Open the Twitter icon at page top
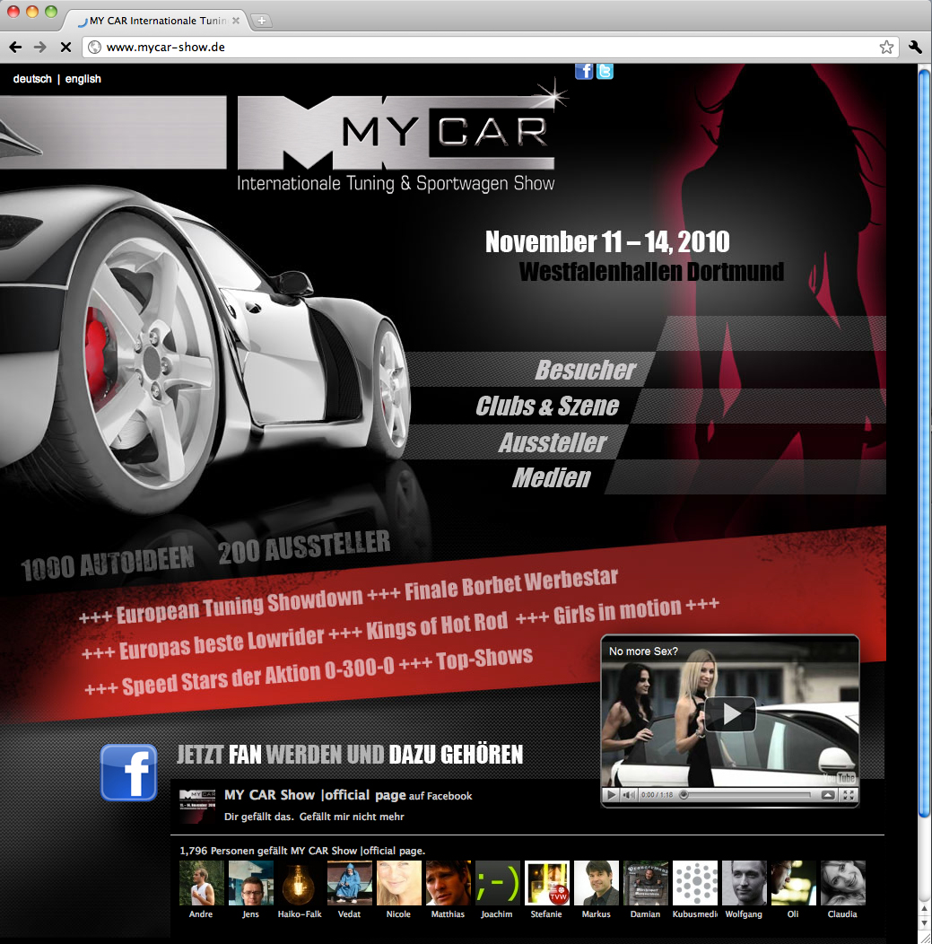The height and width of the screenshot is (944, 932). click(605, 71)
